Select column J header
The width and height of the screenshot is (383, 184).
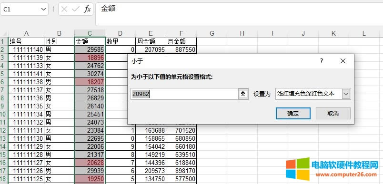(x=303, y=33)
